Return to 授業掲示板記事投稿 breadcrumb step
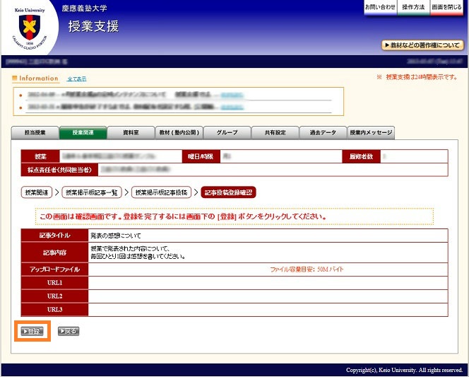This screenshot has height=377, width=469. tap(161, 192)
